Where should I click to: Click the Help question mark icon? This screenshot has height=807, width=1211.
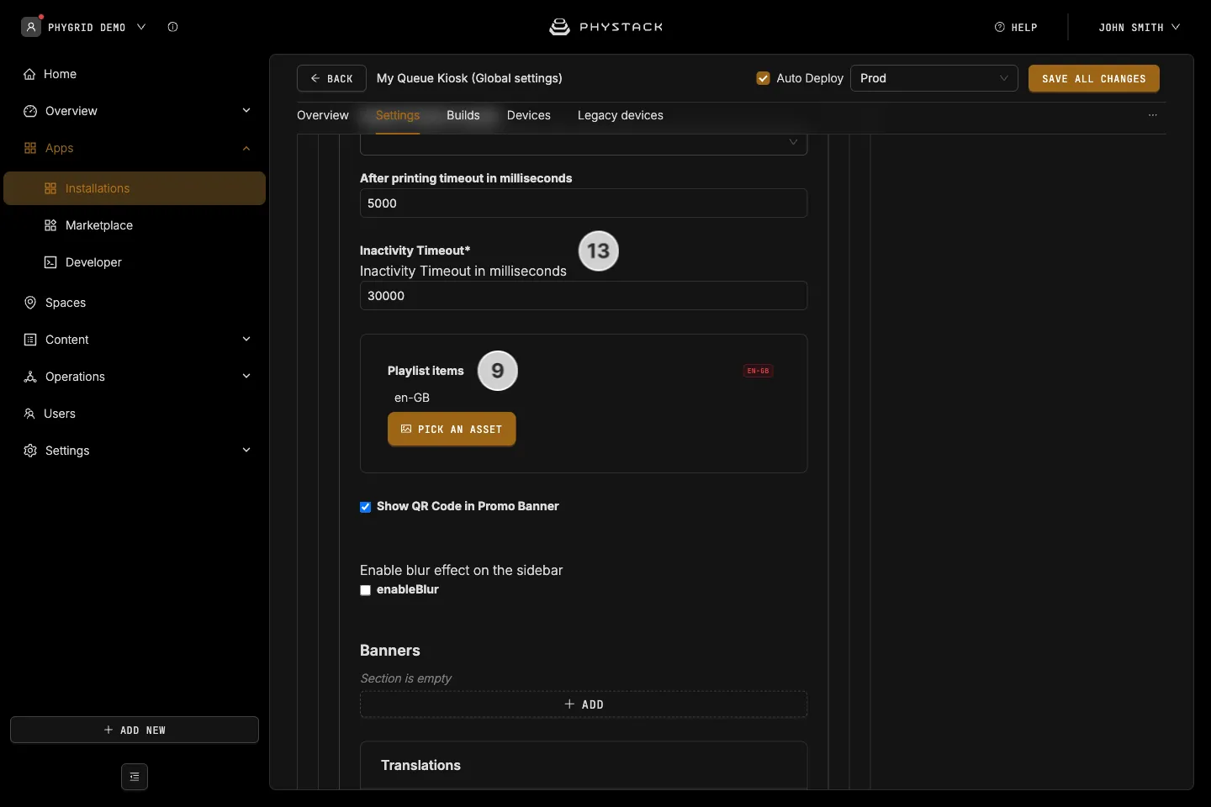1000,27
